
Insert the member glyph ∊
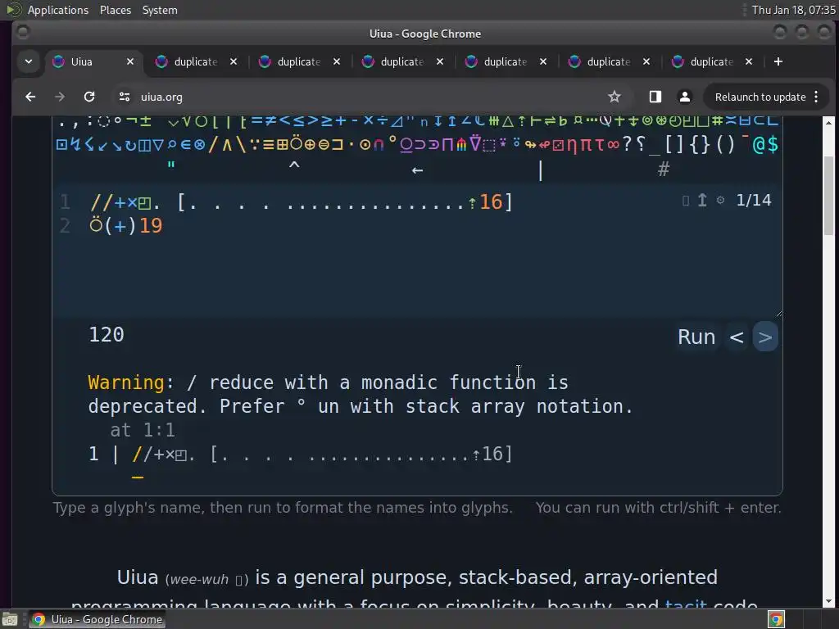pyautogui.click(x=186, y=145)
